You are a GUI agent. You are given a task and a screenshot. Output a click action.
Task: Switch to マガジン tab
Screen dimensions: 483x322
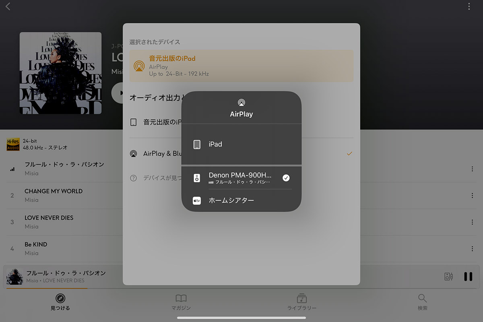(181, 302)
